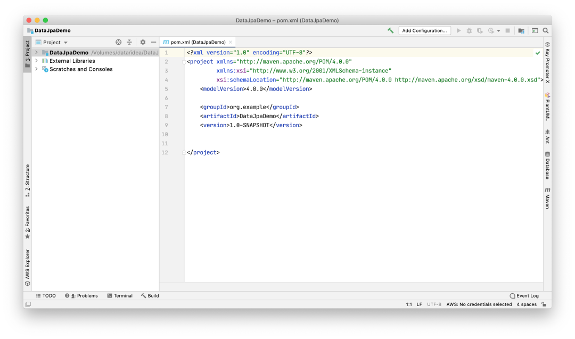Click the DataJpaDemo breadcrumb in navigation bar
The width and height of the screenshot is (575, 339).
click(x=49, y=30)
